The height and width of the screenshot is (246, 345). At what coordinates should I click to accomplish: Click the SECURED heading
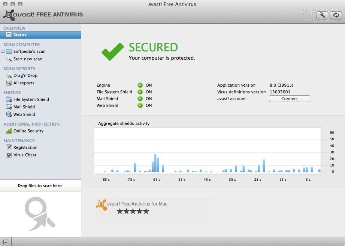coord(153,47)
